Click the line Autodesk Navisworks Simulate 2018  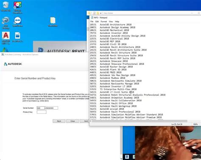(116, 81)
